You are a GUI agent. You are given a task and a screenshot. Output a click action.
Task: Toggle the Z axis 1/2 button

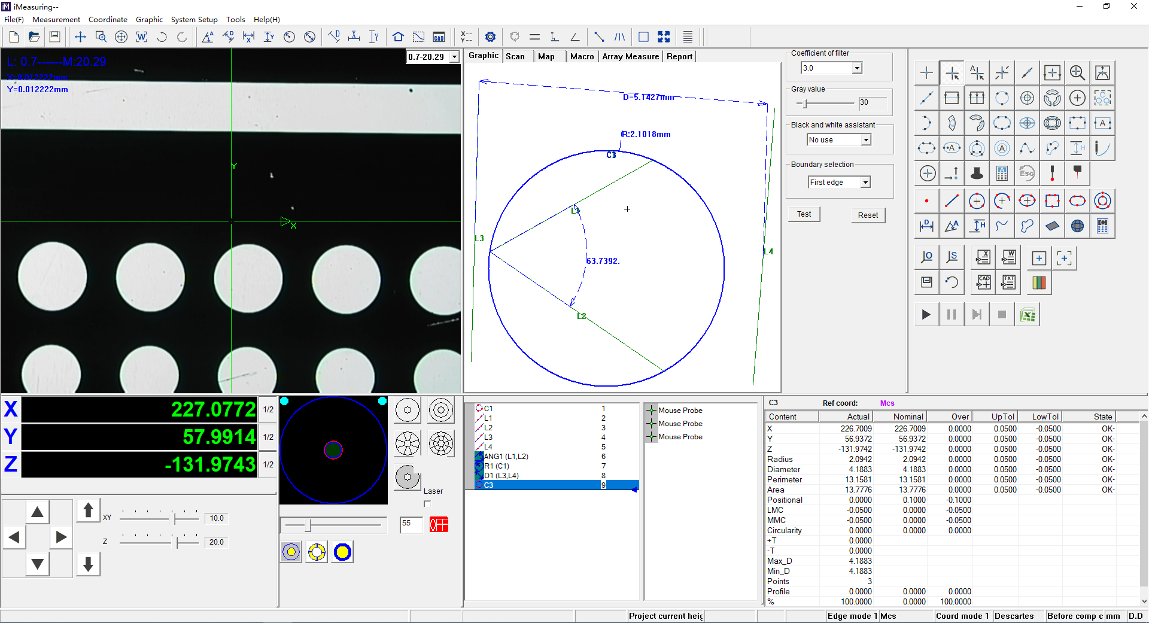[x=269, y=464]
